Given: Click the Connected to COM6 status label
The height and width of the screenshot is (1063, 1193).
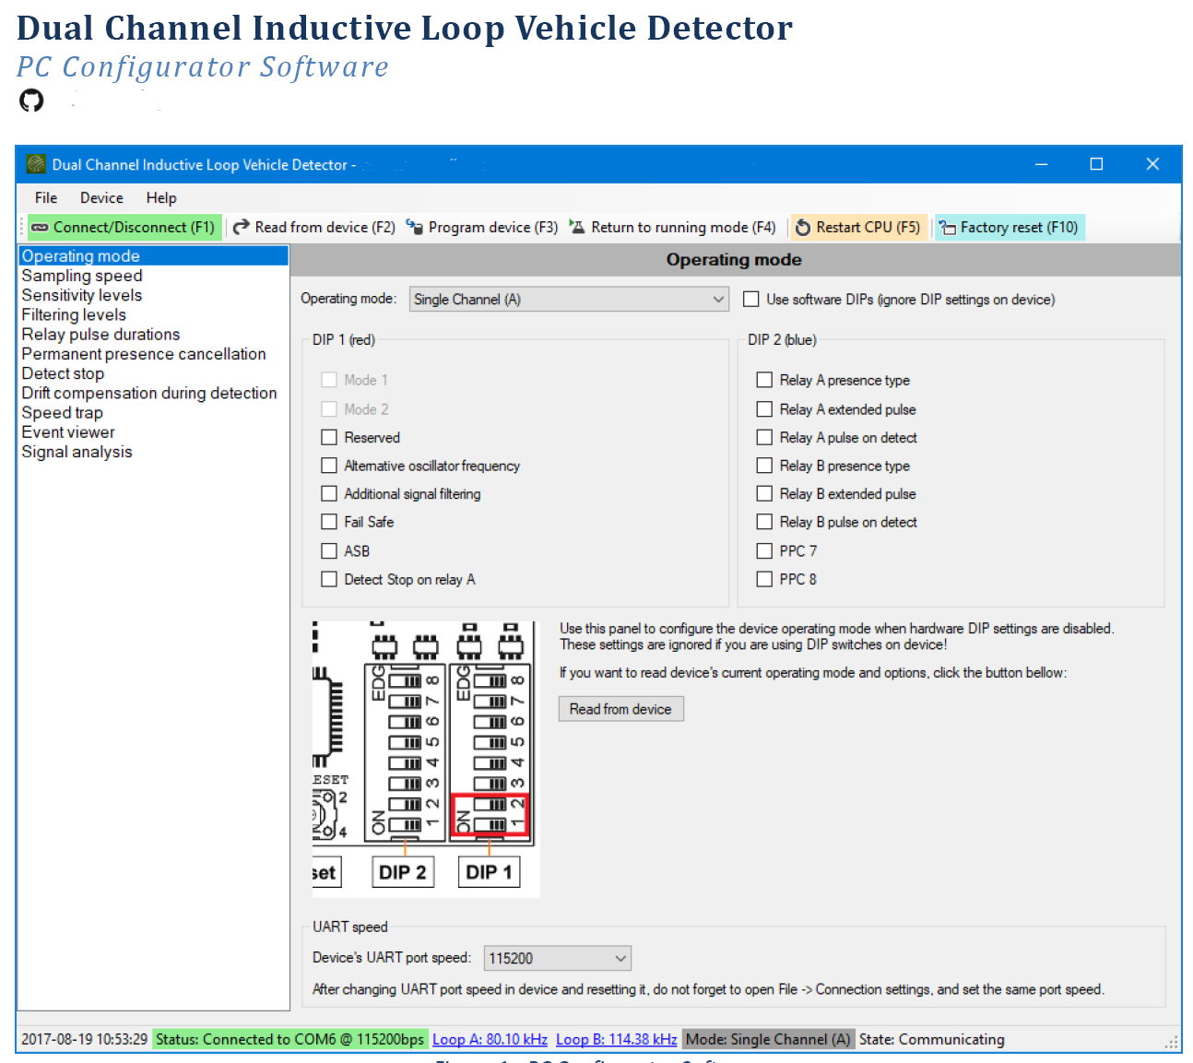Looking at the screenshot, I should (x=289, y=1039).
